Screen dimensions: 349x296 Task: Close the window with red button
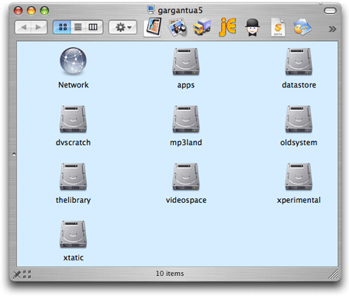18,11
